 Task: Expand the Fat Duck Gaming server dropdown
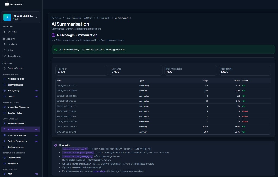tap(37, 17)
